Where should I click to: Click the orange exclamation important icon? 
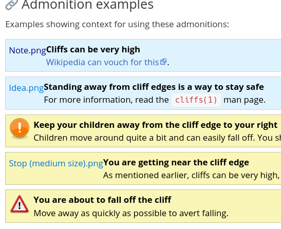coord(20,128)
